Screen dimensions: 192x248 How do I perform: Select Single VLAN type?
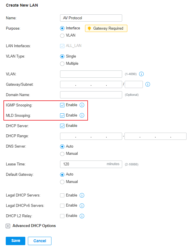click(62, 56)
